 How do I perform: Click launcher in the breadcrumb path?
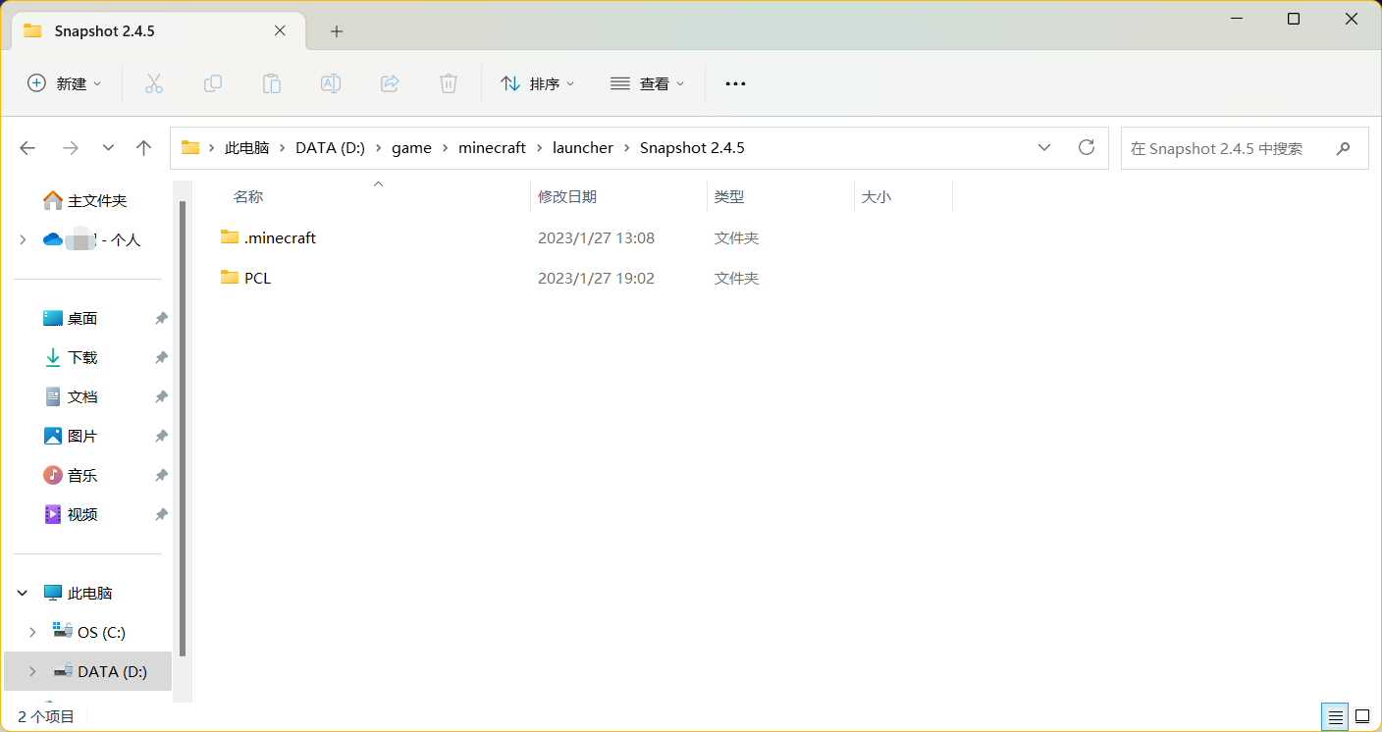pos(582,147)
